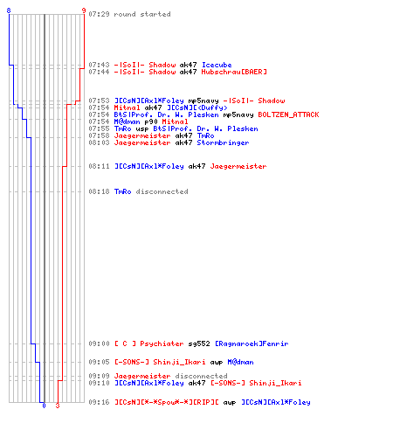Click -|SoI|- Shadow killer name at 07:43

pos(145,65)
